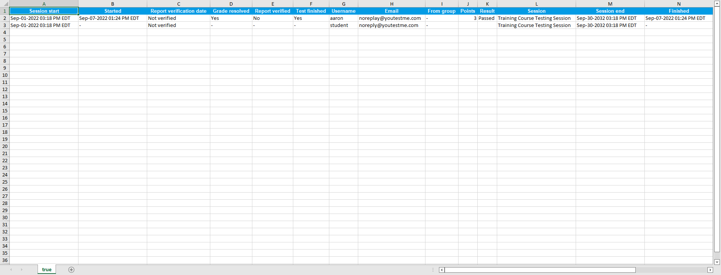721x275 pixels.
Task: Select row 1 by its row number
Action: pyautogui.click(x=5, y=11)
